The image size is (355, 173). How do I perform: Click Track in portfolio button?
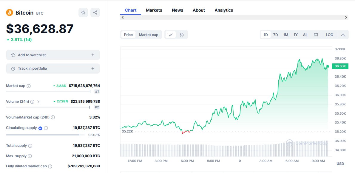(53, 68)
